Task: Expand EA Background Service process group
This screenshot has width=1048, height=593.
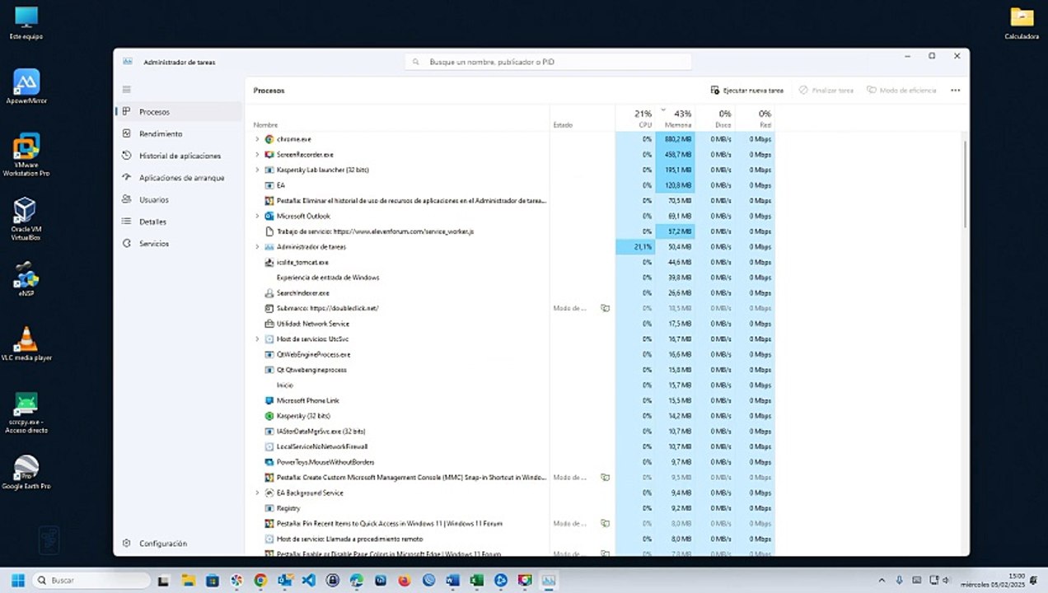Action: click(x=257, y=493)
